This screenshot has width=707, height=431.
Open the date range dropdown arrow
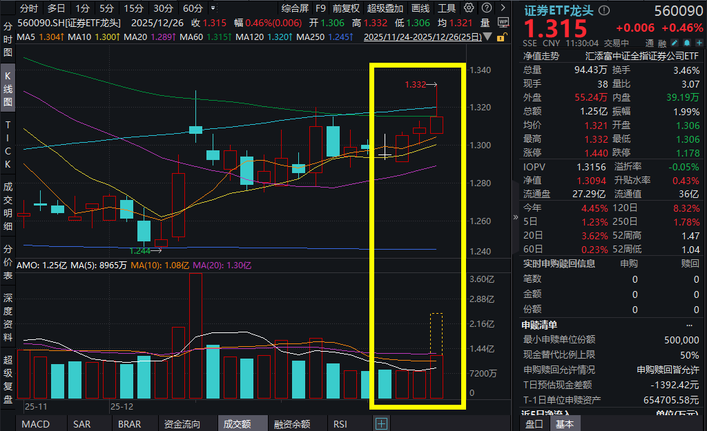[x=487, y=37]
